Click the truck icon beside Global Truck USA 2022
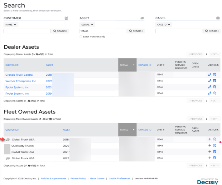 (8, 158)
